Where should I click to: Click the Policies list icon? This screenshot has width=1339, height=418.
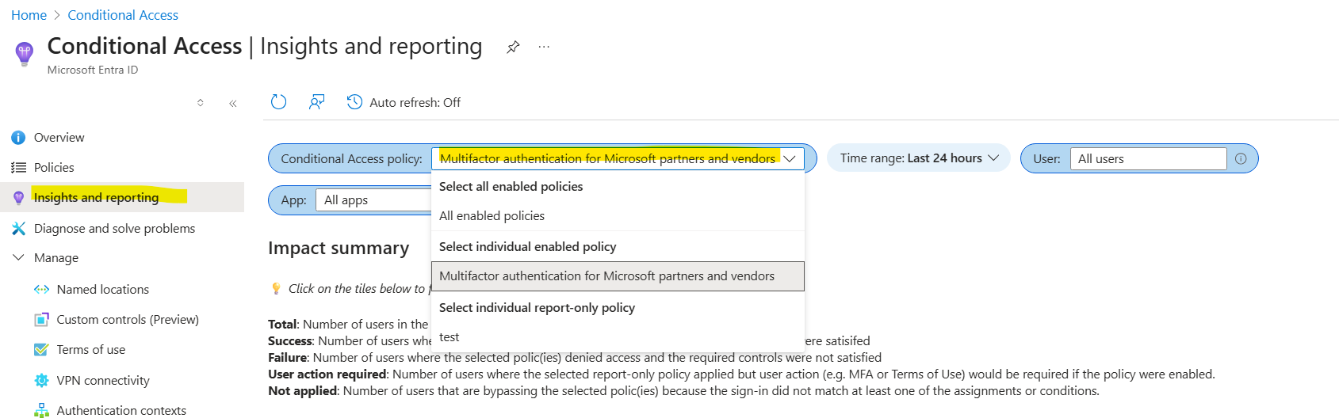18,168
